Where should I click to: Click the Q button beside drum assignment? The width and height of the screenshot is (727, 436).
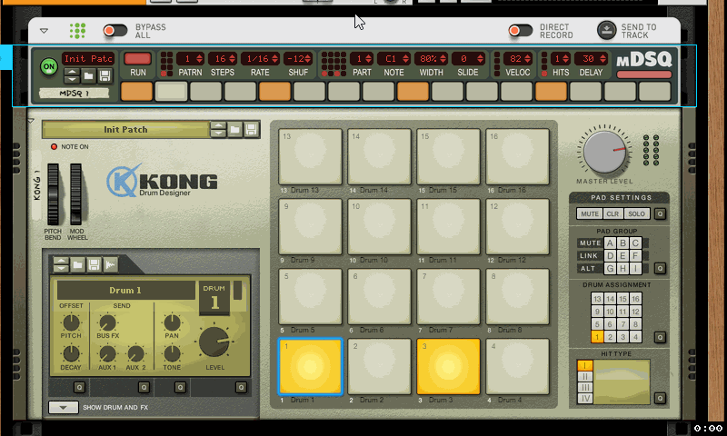661,337
